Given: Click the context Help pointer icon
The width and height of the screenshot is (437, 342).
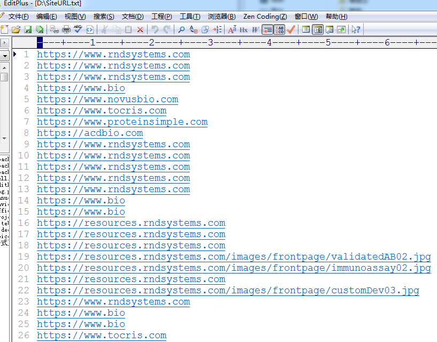Looking at the screenshot, I should [356, 29].
